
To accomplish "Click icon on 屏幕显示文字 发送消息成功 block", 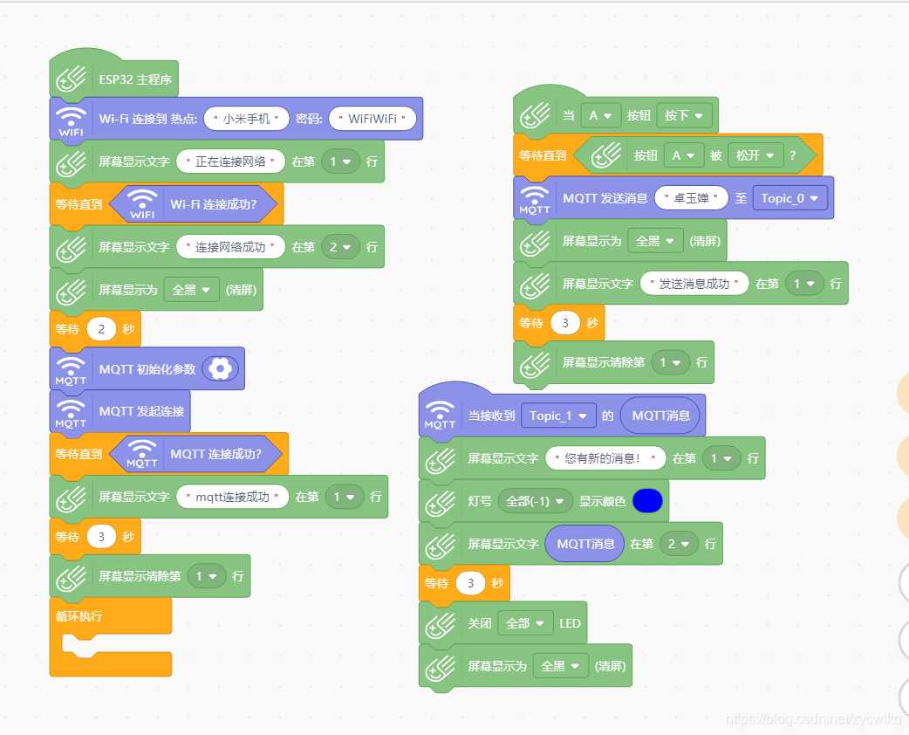I will (x=536, y=283).
